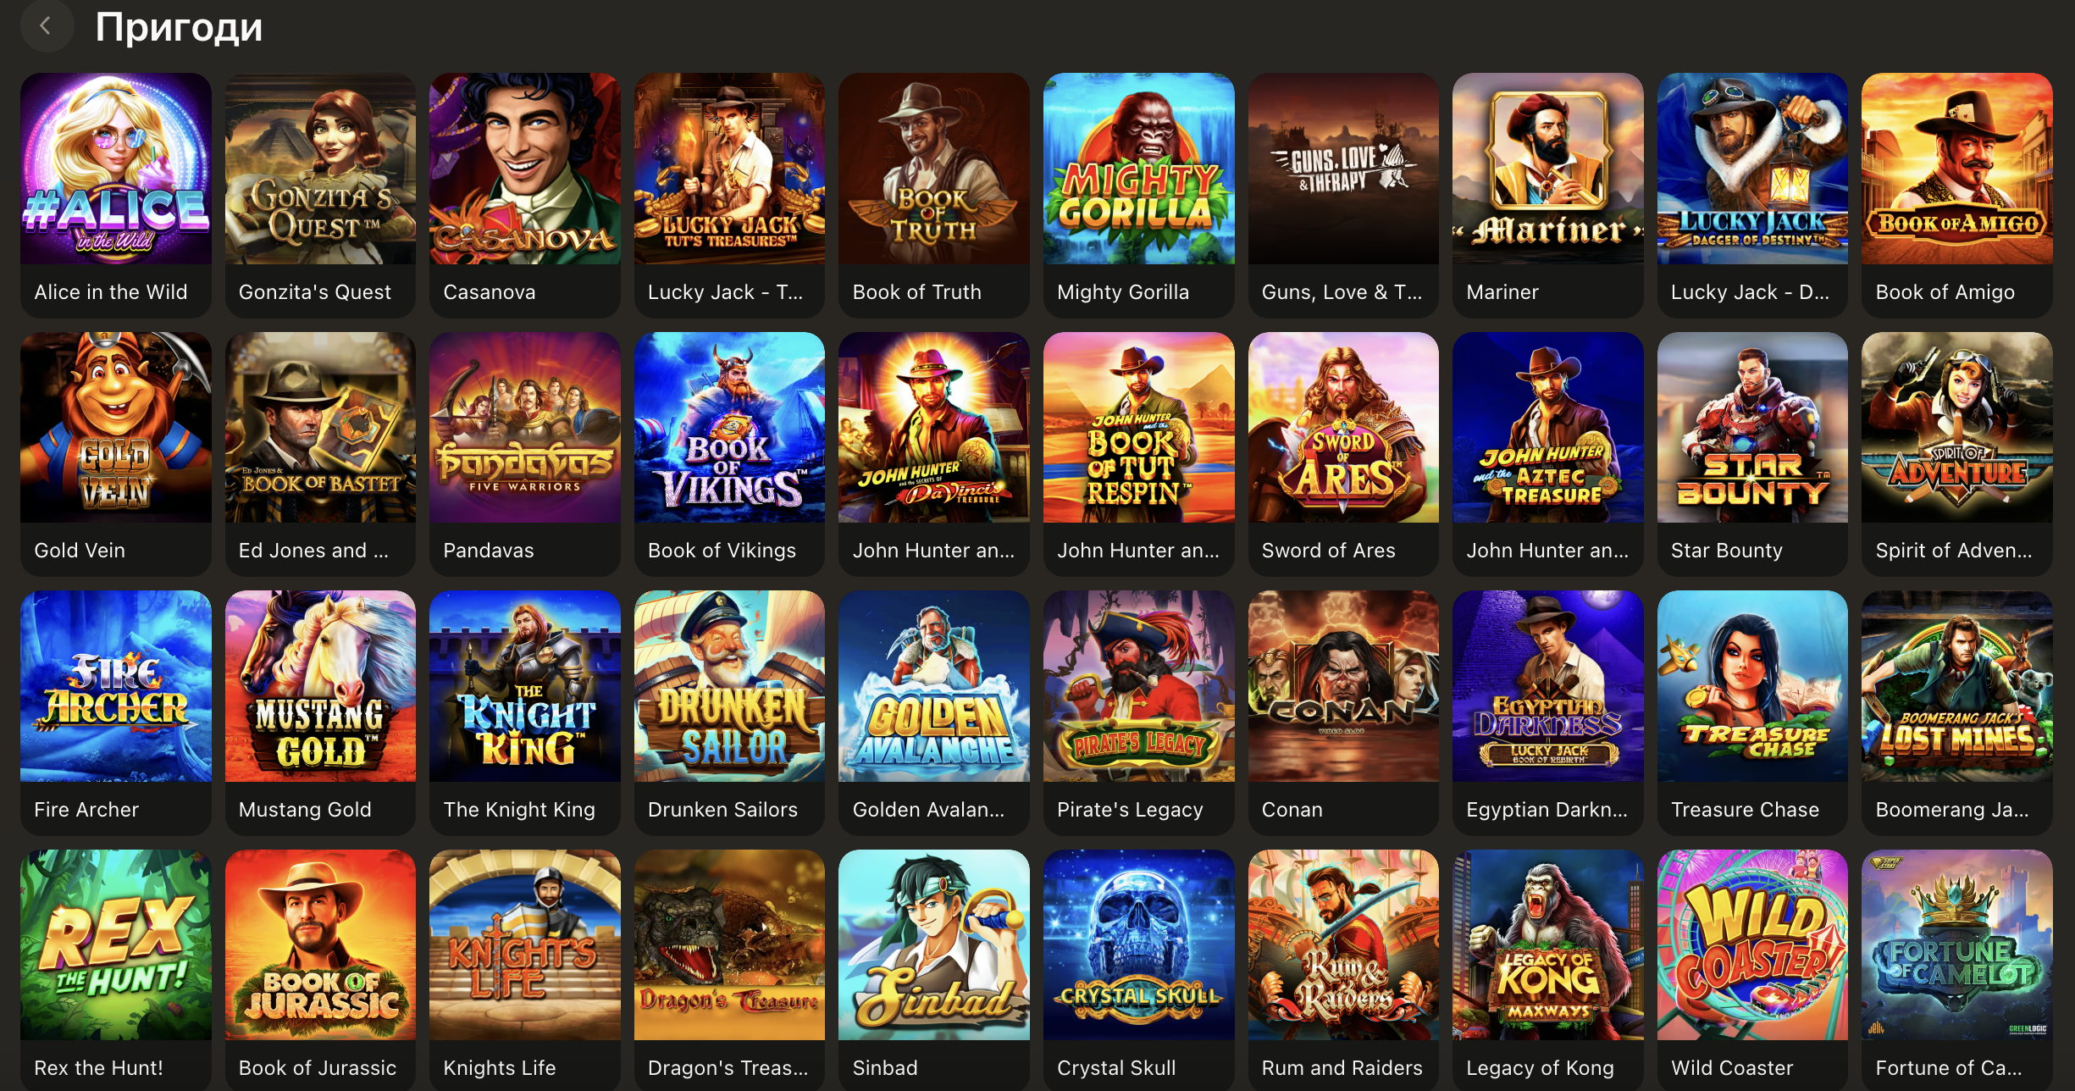Screen dimensions: 2075x1091
Task: Open the Conan video slot thumbnail
Action: tap(1343, 686)
